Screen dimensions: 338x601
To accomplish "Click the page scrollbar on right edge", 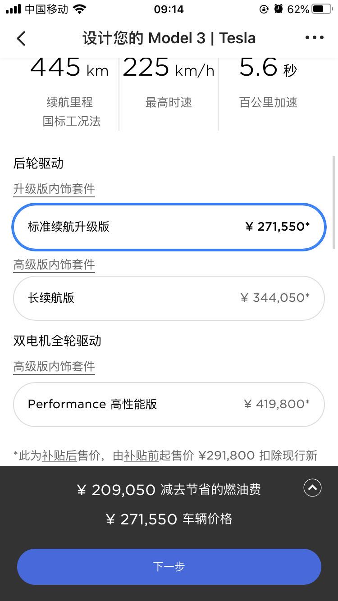I will (333, 203).
